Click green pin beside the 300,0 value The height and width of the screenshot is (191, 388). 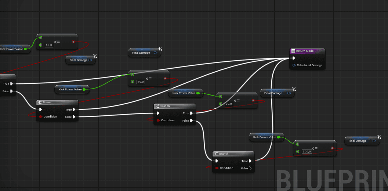(x=298, y=151)
